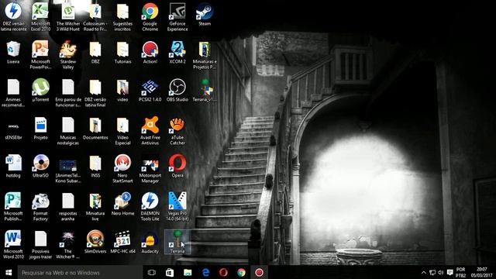Screen dimensions: 496x279
Task: Select the Stardew Valley icon
Action: coord(68,55)
